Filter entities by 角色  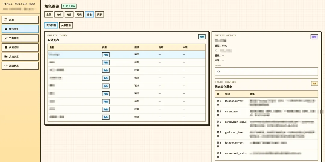[89, 14]
